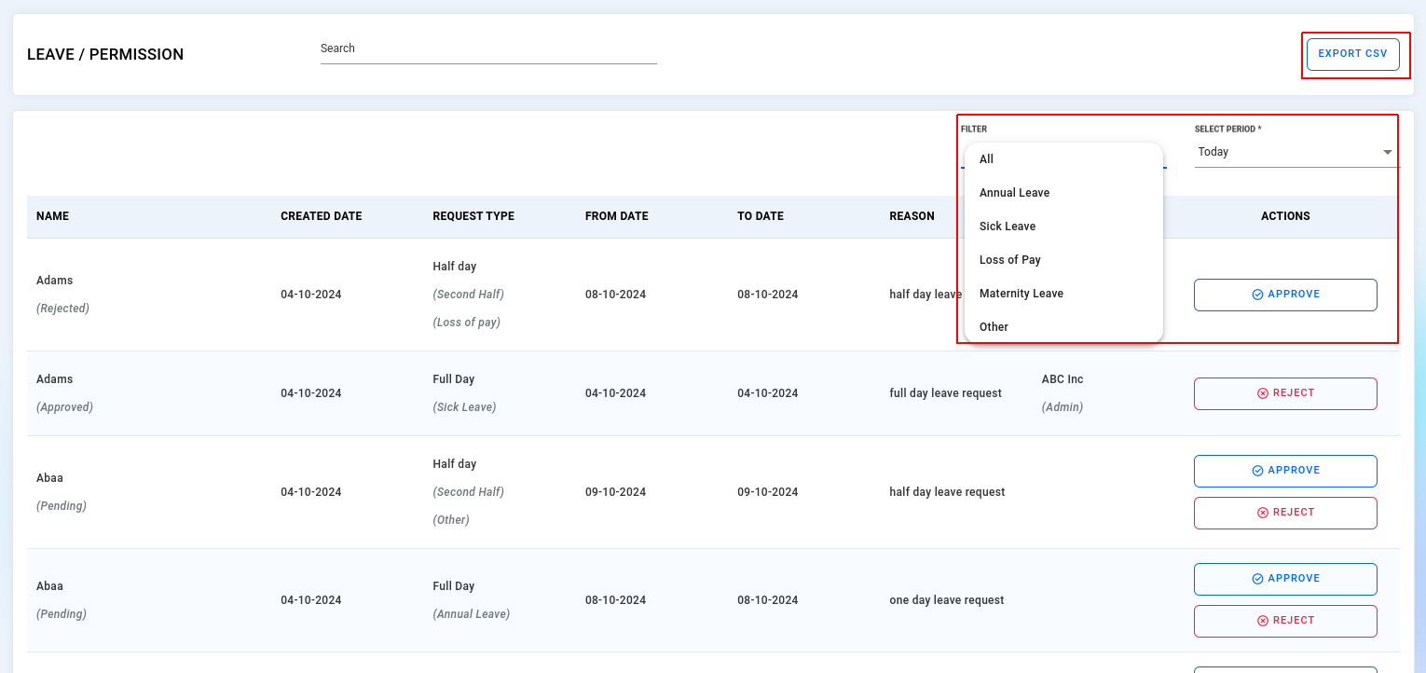Click full day leave request reason
1426x673 pixels.
tap(945, 393)
